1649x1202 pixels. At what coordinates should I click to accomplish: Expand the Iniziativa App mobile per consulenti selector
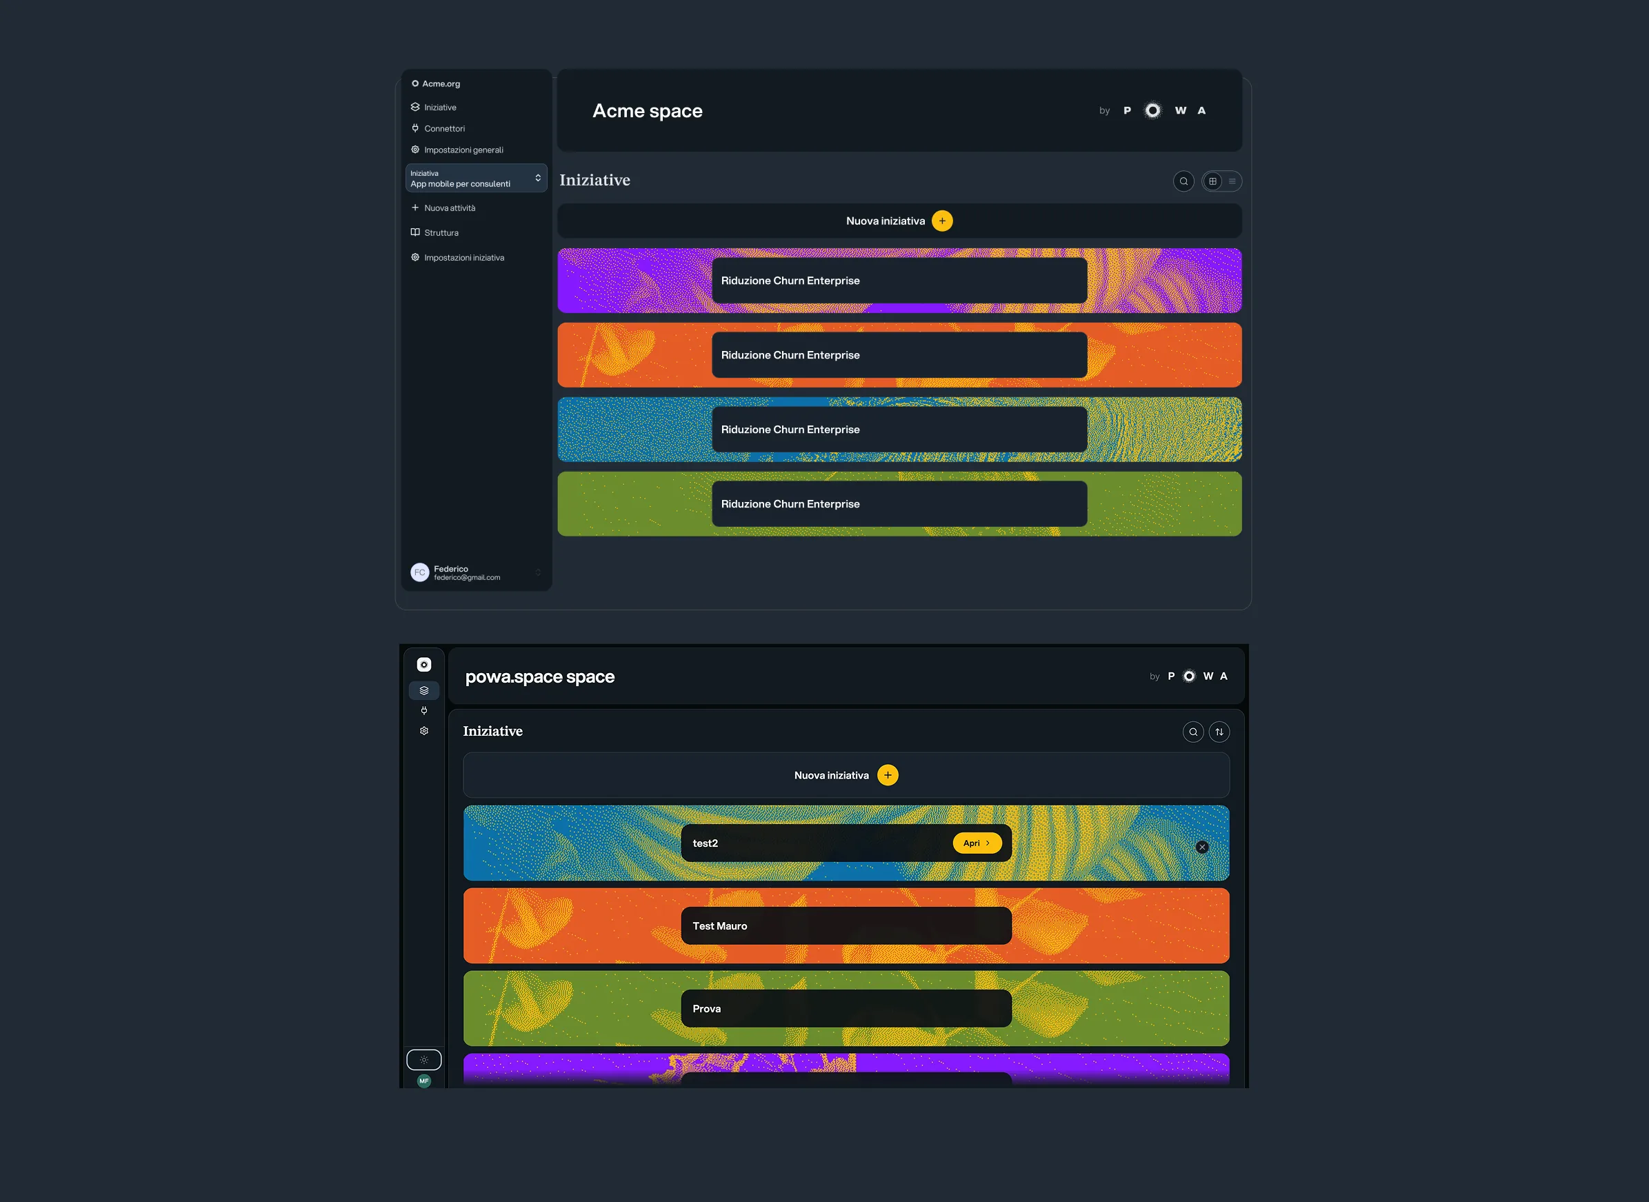(x=476, y=178)
